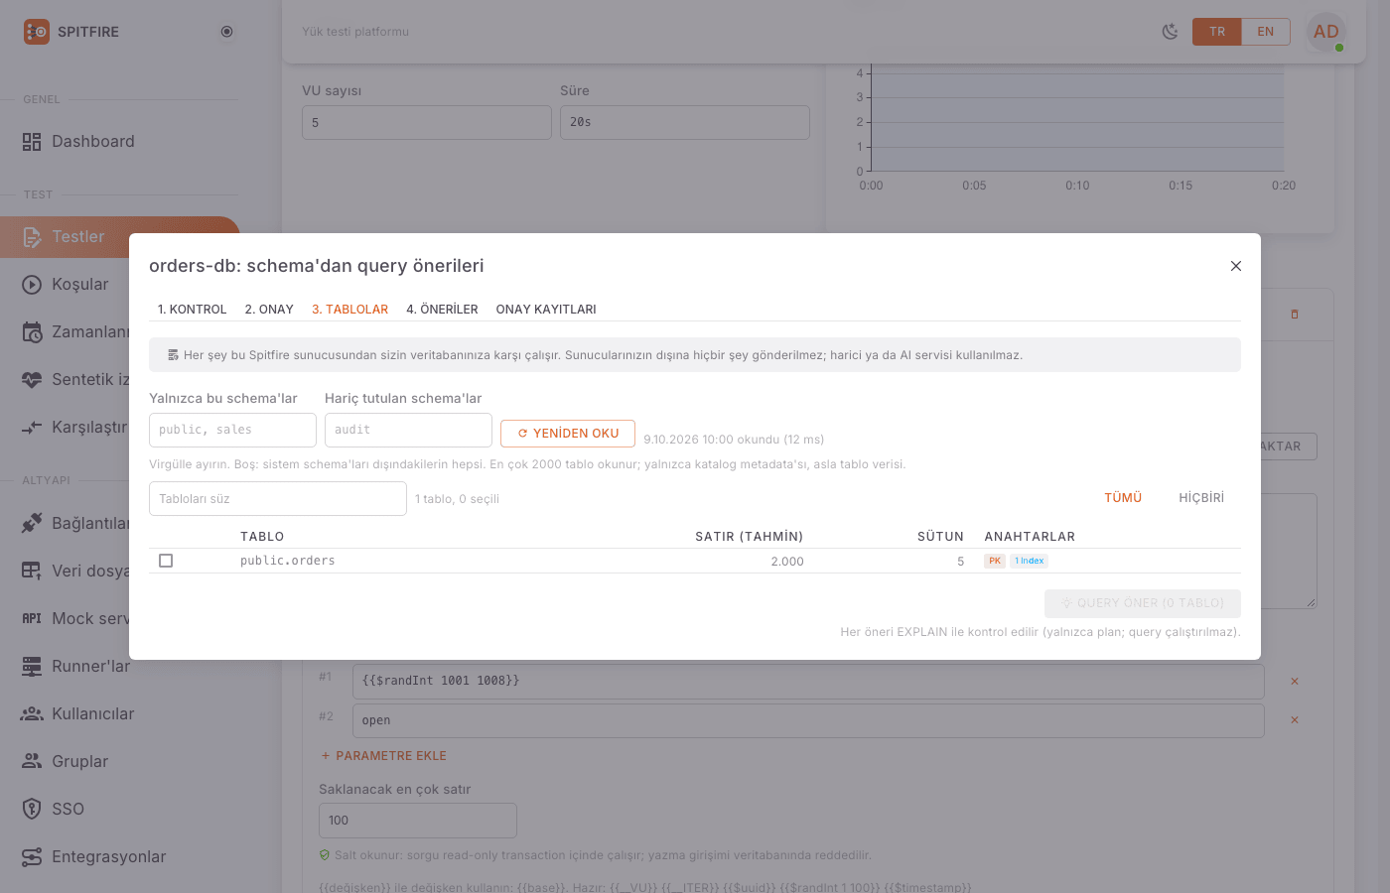Click the VU sayısı input field
The height and width of the screenshot is (893, 1390).
tap(427, 123)
